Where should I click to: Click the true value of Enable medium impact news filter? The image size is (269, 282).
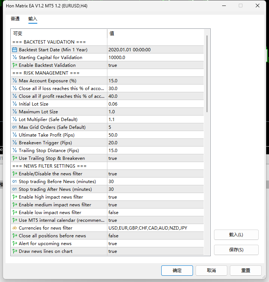pyautogui.click(x=113, y=204)
